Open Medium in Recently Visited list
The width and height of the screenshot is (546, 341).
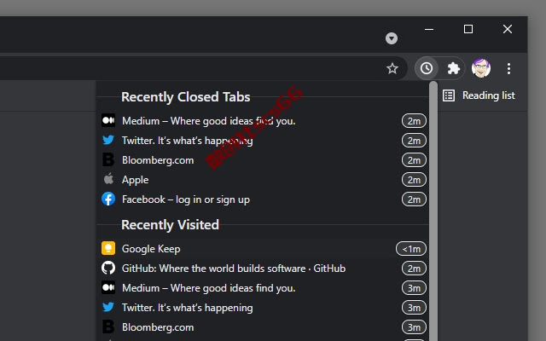[264, 288]
